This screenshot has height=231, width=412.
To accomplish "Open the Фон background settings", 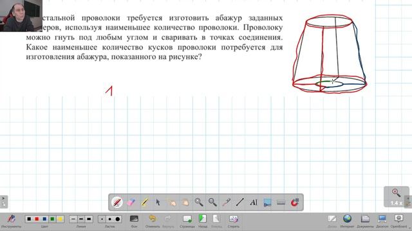I will point(134,221).
